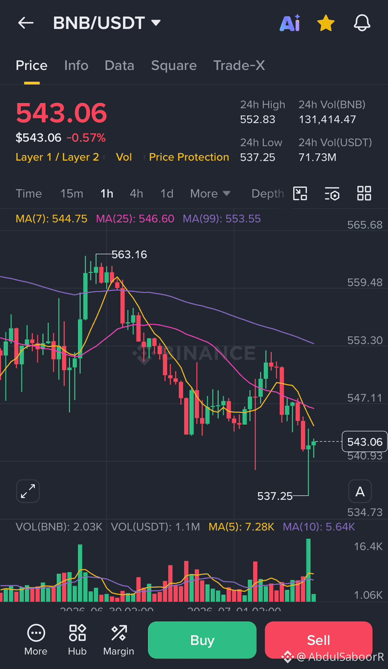Select the 4h chart interval
Viewport: 388px width, 669px height.
pyautogui.click(x=136, y=194)
